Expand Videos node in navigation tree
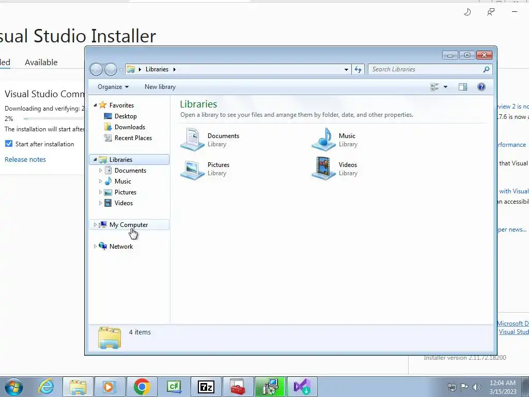The image size is (529, 397). pos(100,203)
